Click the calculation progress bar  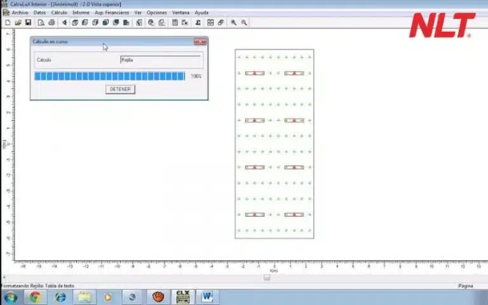[x=109, y=76]
